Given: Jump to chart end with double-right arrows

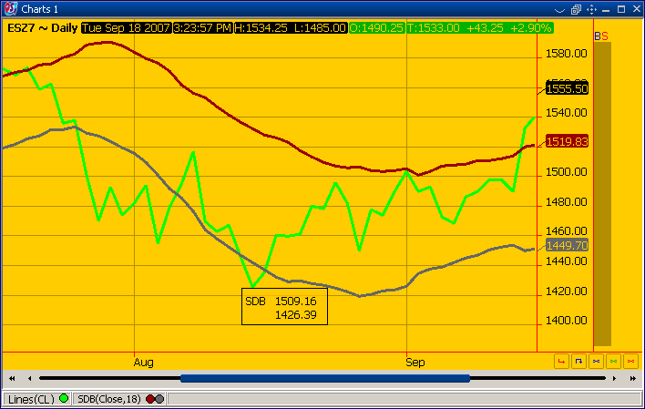Looking at the screenshot, I should pyautogui.click(x=632, y=378).
